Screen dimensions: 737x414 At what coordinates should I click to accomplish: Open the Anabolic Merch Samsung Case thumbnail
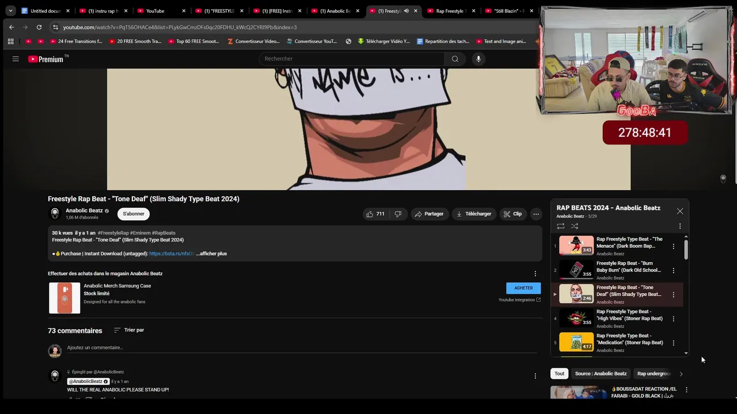coord(64,298)
